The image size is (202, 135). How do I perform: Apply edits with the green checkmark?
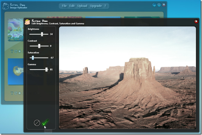tap(45, 123)
